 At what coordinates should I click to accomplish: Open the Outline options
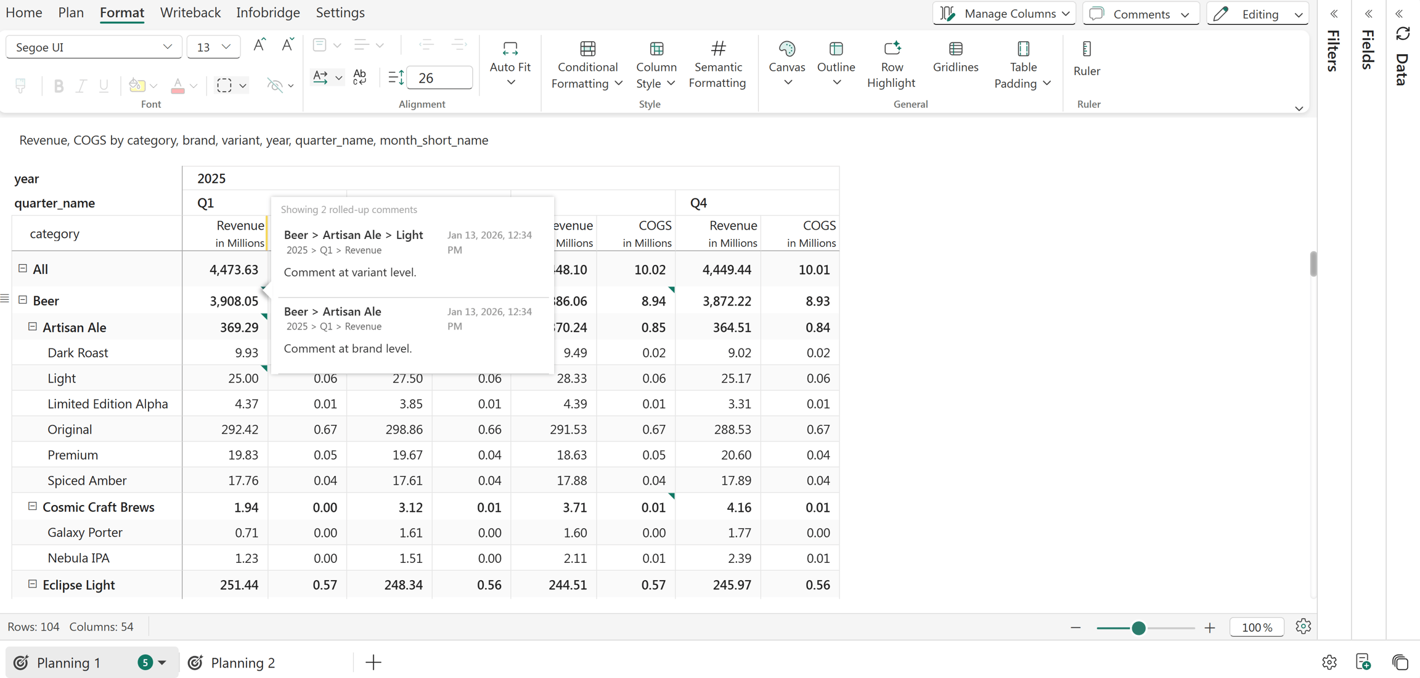[836, 64]
